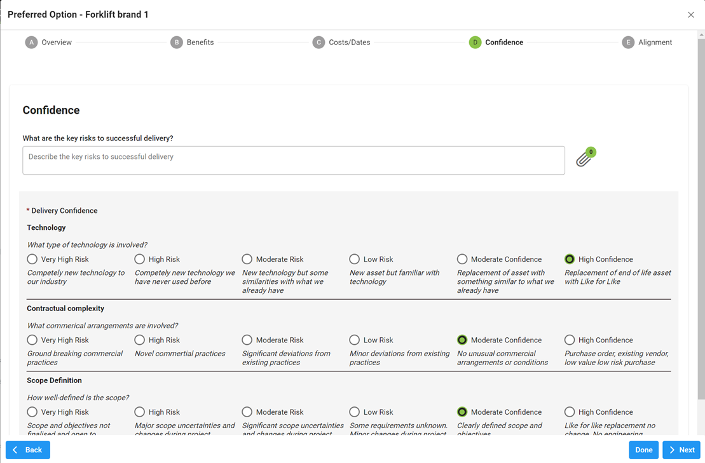This screenshot has height=463, width=705.
Task: Click the 'Confidence' section heading
Action: pos(51,111)
